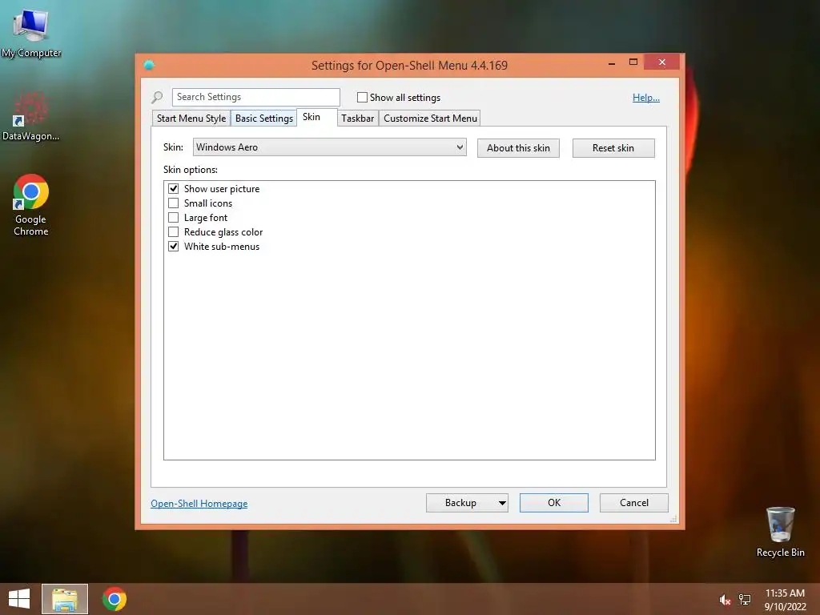Uncheck White sub-menus
Image resolution: width=820 pixels, height=615 pixels.
coord(174,247)
